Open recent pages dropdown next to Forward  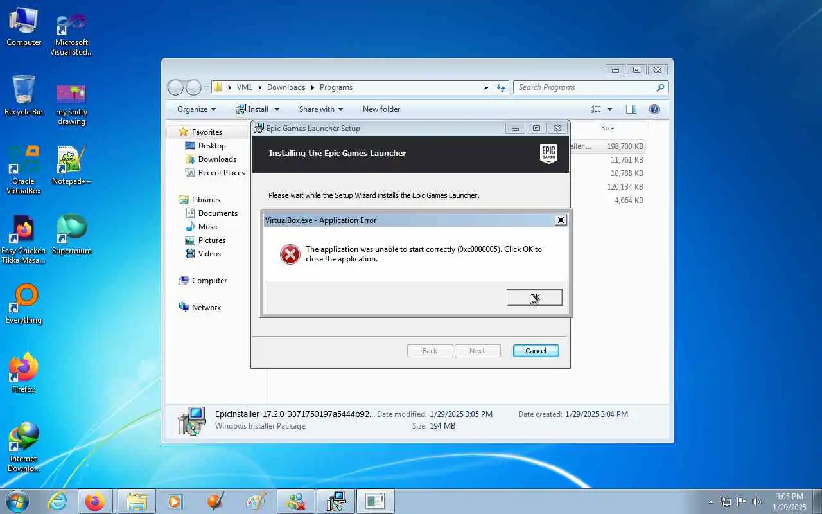click(207, 87)
